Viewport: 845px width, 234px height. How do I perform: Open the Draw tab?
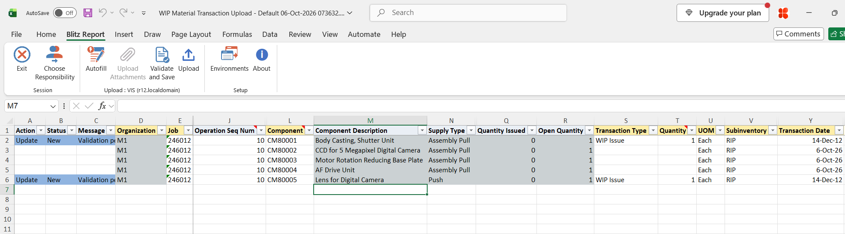(x=152, y=34)
